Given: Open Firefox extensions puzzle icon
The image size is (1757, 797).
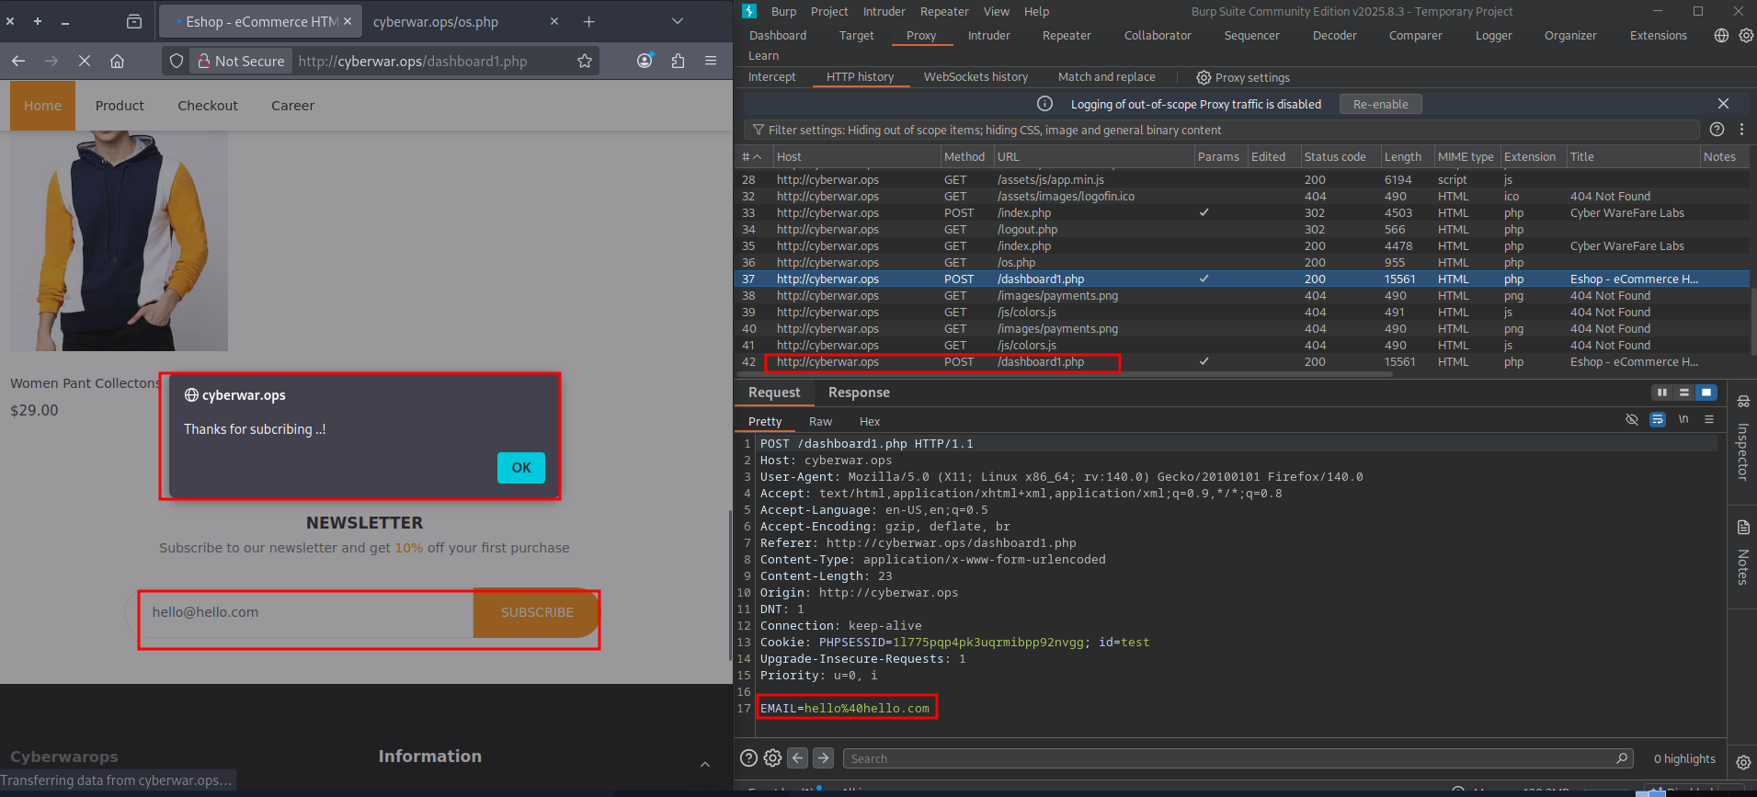Looking at the screenshot, I should pos(678,61).
